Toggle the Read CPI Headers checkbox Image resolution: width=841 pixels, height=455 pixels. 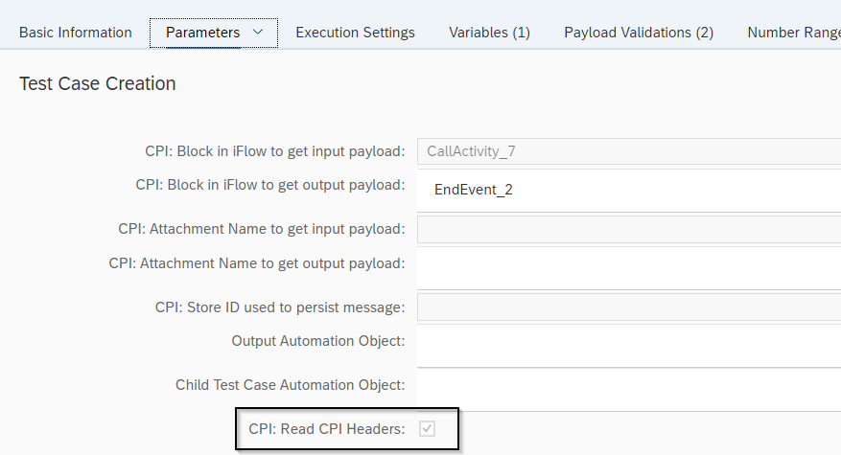point(428,429)
